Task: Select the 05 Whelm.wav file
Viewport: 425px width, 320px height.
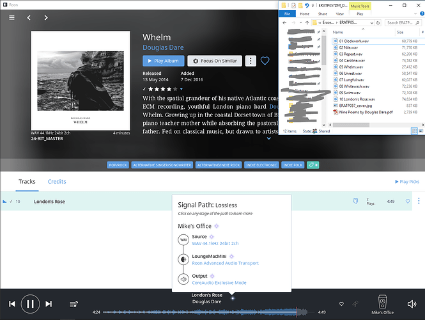Action: click(x=351, y=67)
